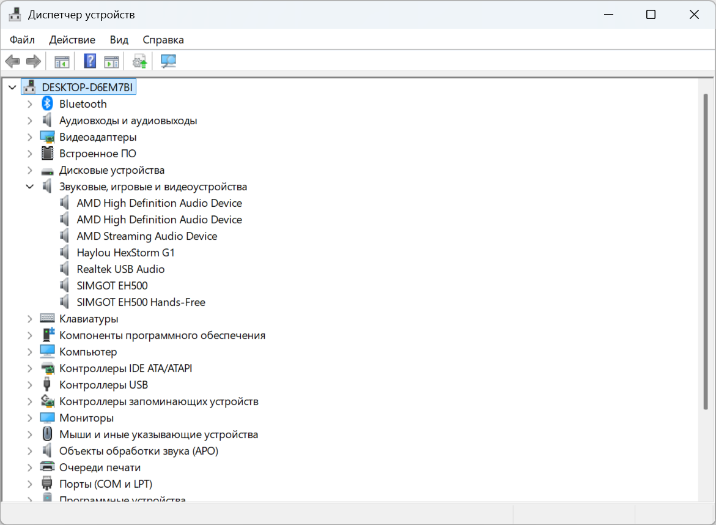Click the IDE ATA/ATAPI controllers icon
716x525 pixels.
pos(47,368)
